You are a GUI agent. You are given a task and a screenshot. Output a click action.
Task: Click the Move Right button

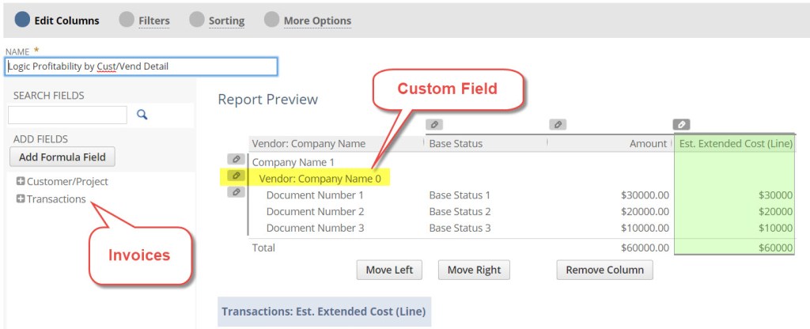(x=474, y=270)
